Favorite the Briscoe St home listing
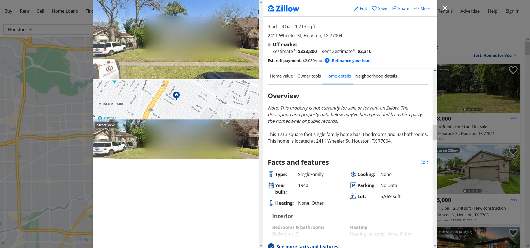The height and width of the screenshot is (248, 530). click(513, 151)
